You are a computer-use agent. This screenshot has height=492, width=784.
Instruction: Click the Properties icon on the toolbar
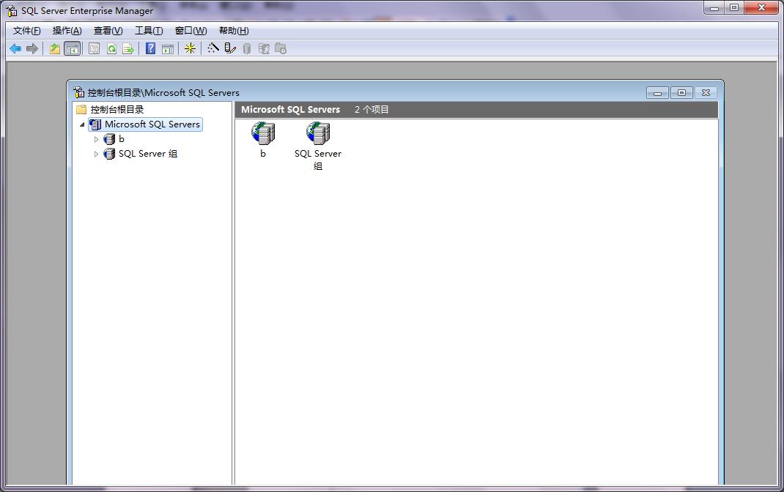[x=94, y=48]
